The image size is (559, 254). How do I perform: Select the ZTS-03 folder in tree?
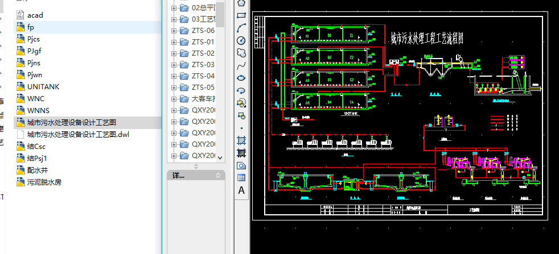point(203,65)
